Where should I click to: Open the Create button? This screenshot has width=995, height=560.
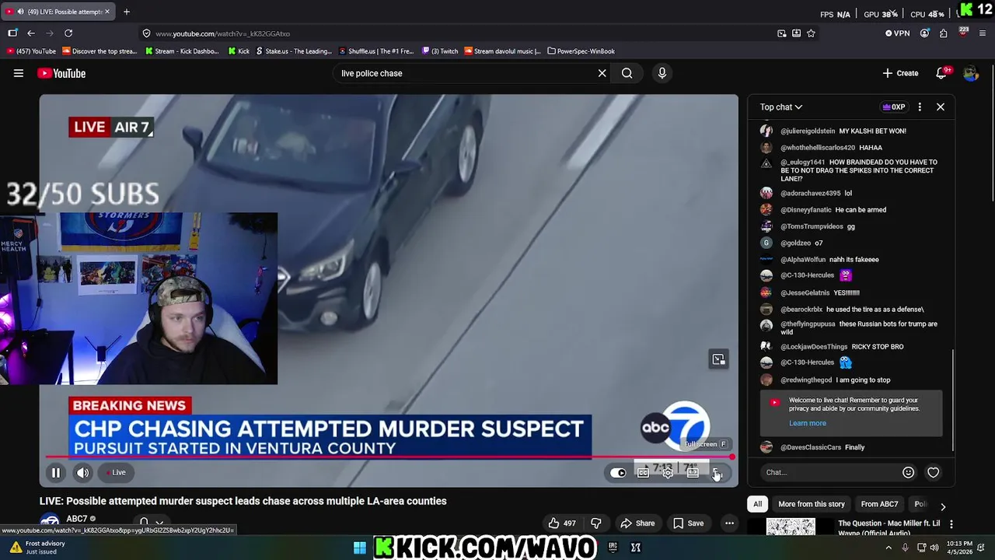click(x=900, y=73)
